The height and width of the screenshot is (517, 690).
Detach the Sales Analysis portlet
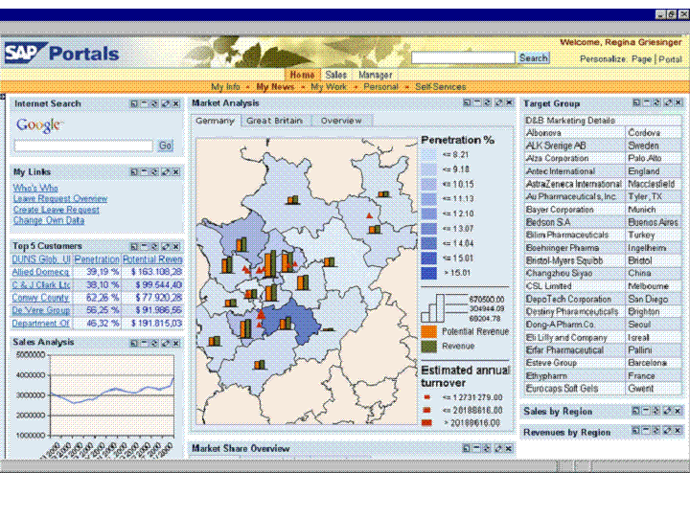pyautogui.click(x=134, y=343)
